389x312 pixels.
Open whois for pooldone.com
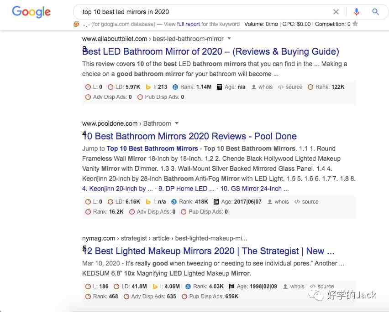tap(278, 202)
